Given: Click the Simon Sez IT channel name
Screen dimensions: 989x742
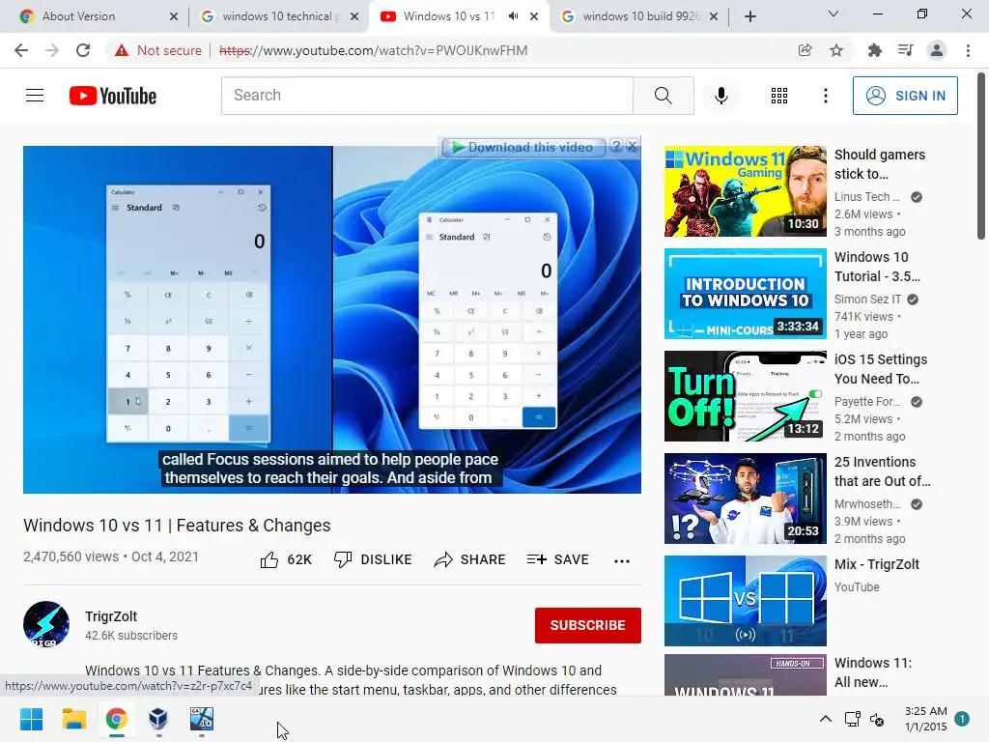Looking at the screenshot, I should click(x=868, y=300).
